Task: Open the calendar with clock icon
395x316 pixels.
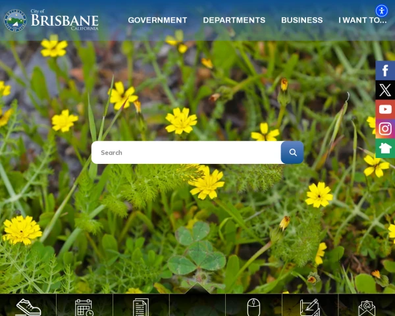Action: coord(84,306)
